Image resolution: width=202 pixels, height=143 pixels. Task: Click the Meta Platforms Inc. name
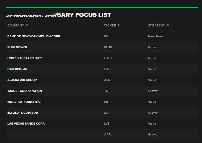coord(24,102)
